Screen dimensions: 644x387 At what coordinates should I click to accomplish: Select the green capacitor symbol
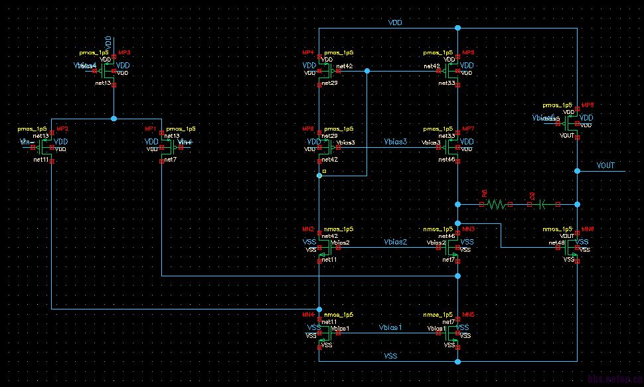click(543, 204)
